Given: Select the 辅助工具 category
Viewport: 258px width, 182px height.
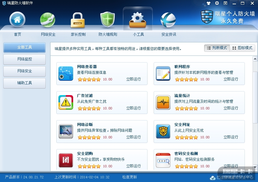Looking at the screenshot, I should click(x=24, y=83).
